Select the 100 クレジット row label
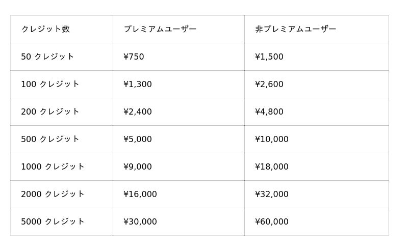Screen dimensions: 408x251 [50, 84]
